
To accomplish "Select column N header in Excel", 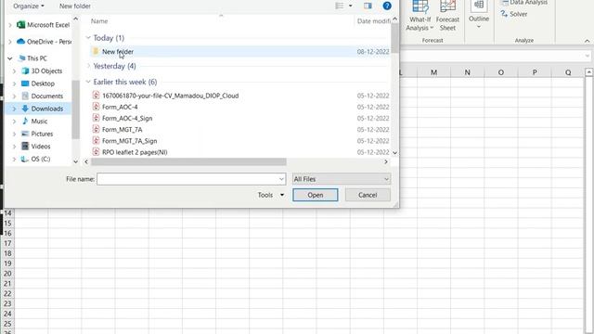I will tap(468, 72).
